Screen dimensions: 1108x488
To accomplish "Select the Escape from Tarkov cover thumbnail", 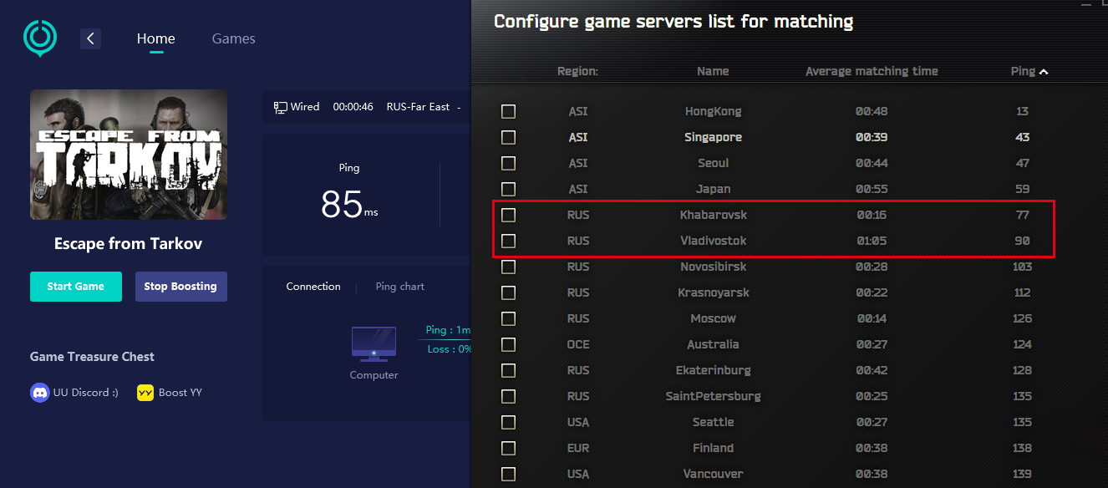I will pyautogui.click(x=129, y=155).
